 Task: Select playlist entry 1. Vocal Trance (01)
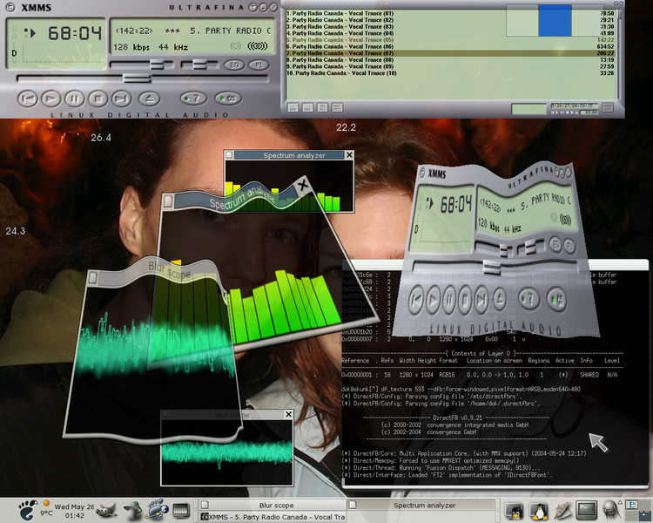(x=450, y=13)
